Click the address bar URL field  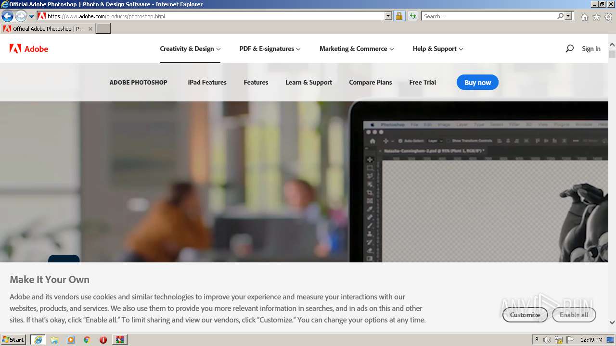(215, 16)
